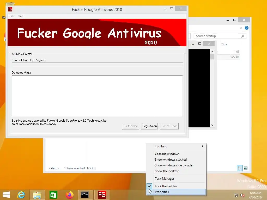Close the Explorer Startup window
The image size is (267, 200).
click(x=244, y=20)
